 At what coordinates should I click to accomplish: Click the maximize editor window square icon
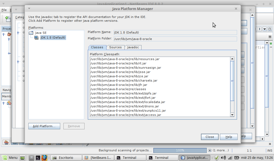click(270, 29)
